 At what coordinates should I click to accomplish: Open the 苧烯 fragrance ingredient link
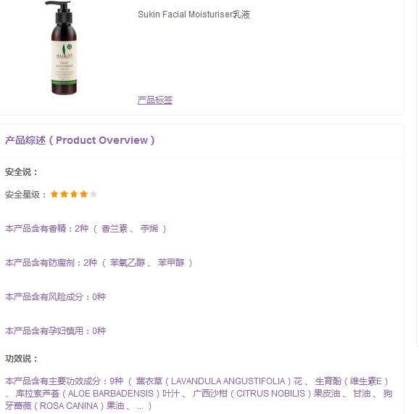149,229
